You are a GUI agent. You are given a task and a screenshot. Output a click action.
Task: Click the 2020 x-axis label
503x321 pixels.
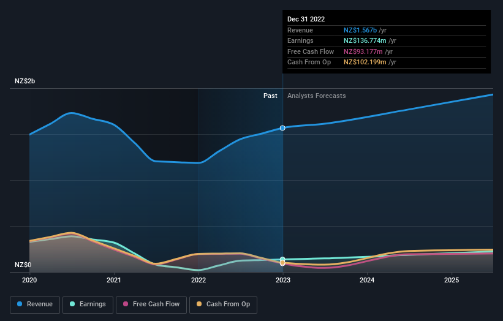[x=29, y=281]
